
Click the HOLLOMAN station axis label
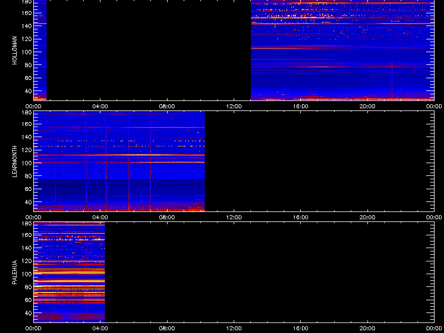[x=15, y=51]
